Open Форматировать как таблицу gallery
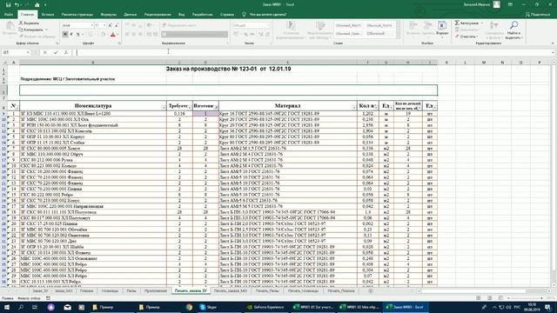The height and width of the screenshot is (313, 557). [x=319, y=30]
